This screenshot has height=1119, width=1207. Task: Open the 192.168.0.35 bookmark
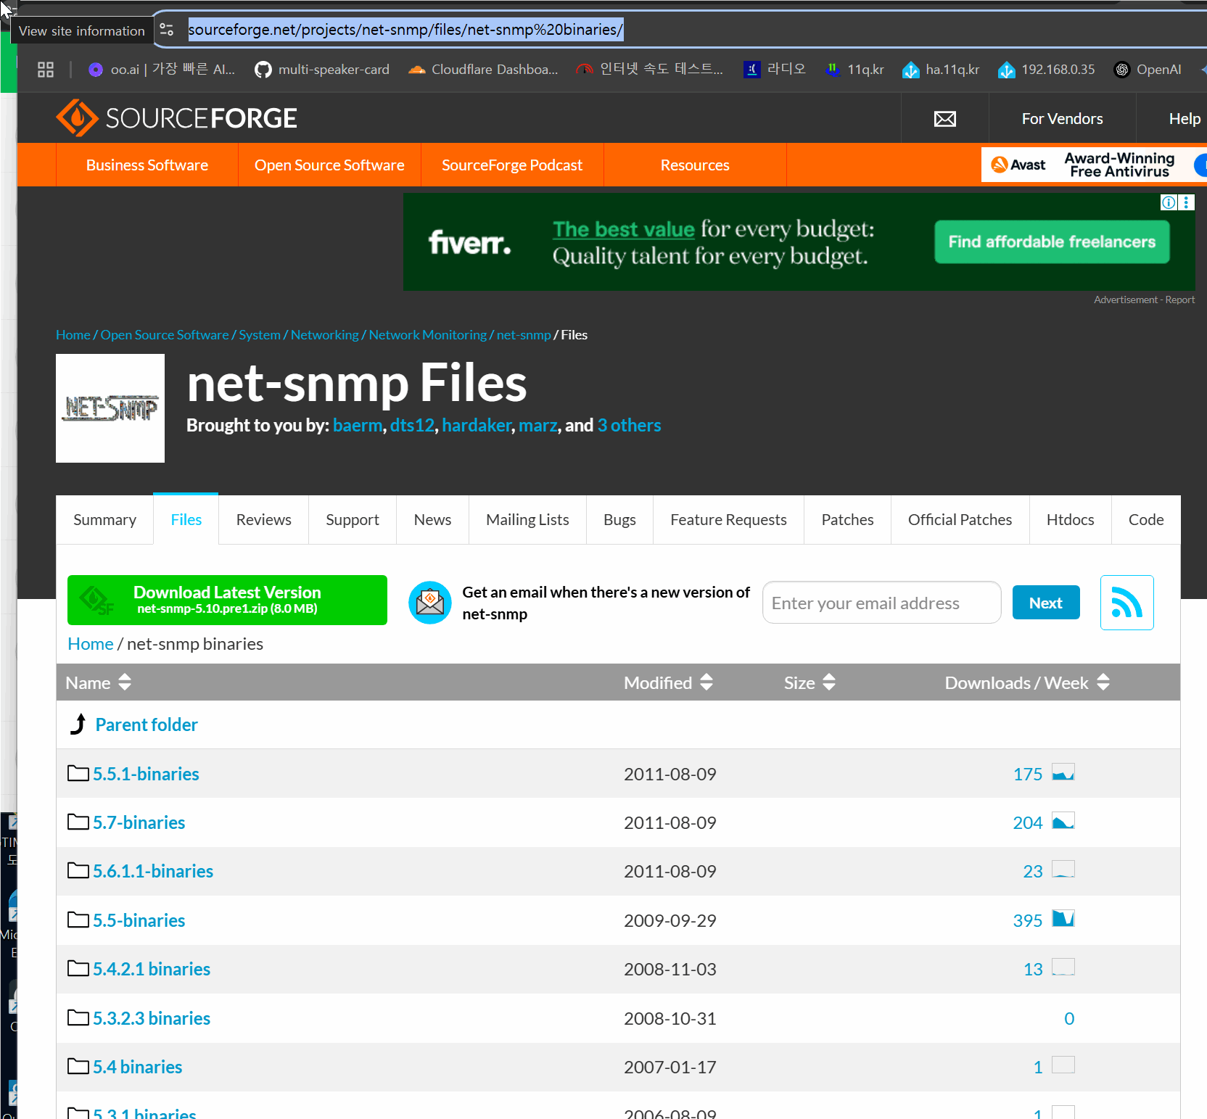1046,70
